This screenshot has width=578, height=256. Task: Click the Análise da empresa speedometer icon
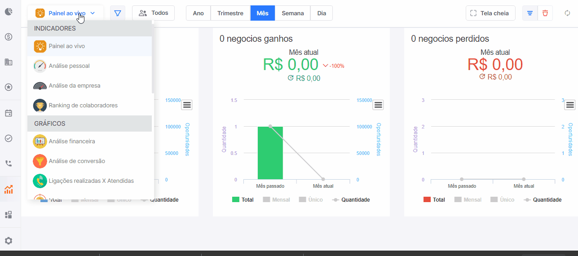click(x=40, y=86)
